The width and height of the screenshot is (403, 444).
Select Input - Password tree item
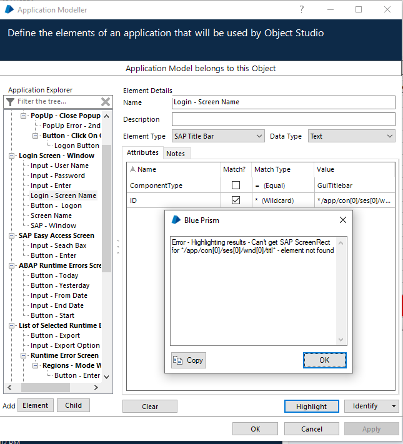click(57, 175)
